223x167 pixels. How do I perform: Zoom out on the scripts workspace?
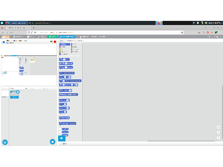click(218, 132)
